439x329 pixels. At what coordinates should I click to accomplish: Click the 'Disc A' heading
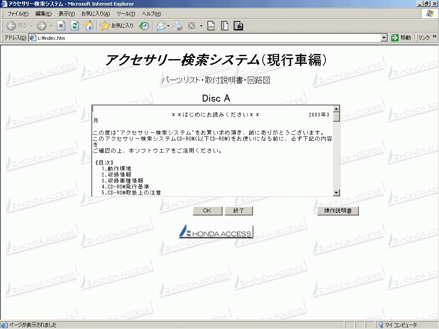pos(216,98)
